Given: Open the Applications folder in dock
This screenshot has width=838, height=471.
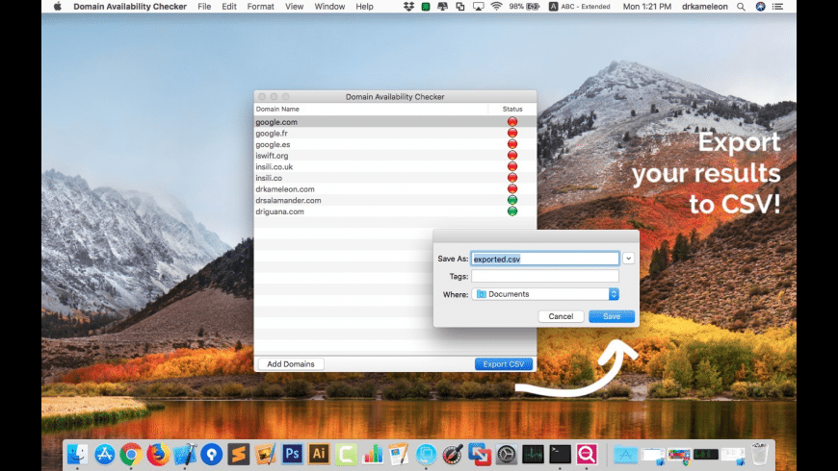Looking at the screenshot, I should 626,455.
